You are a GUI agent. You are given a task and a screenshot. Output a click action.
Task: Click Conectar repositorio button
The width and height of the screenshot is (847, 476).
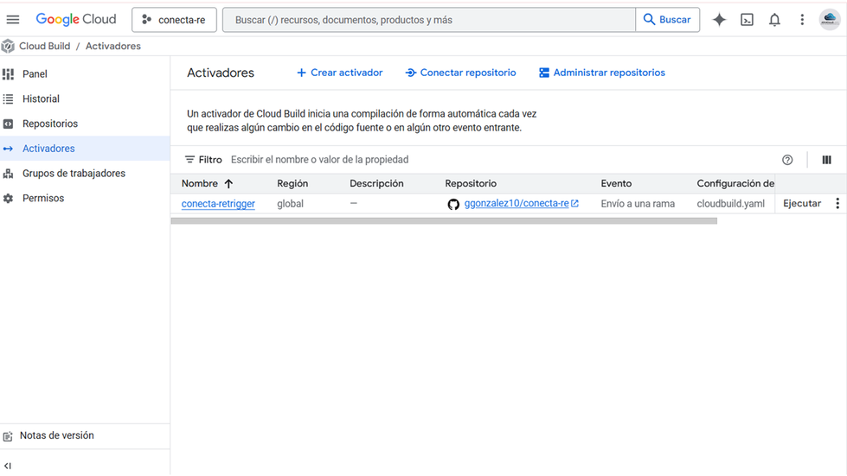(x=461, y=73)
